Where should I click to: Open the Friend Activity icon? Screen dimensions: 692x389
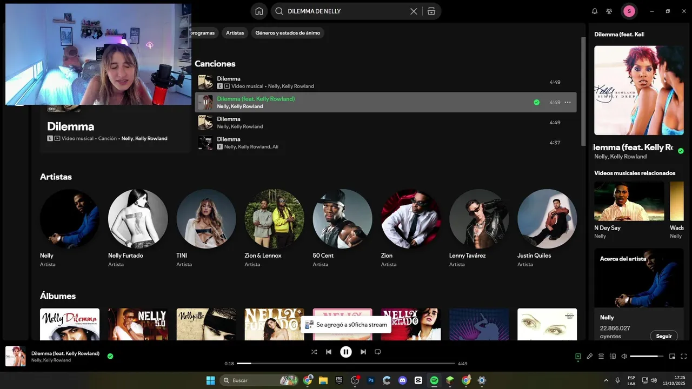(609, 11)
